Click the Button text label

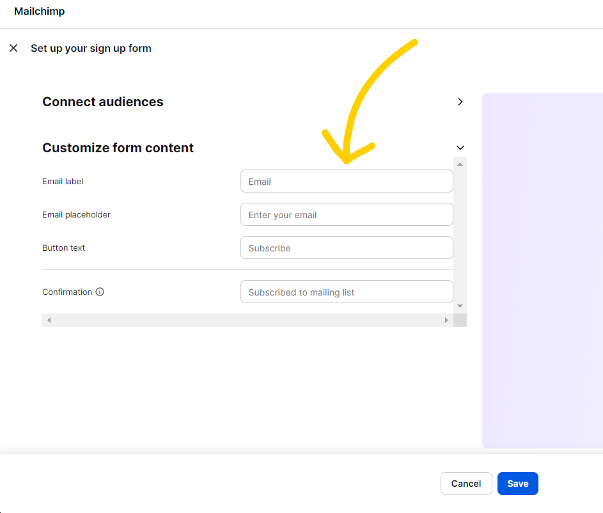click(x=63, y=248)
